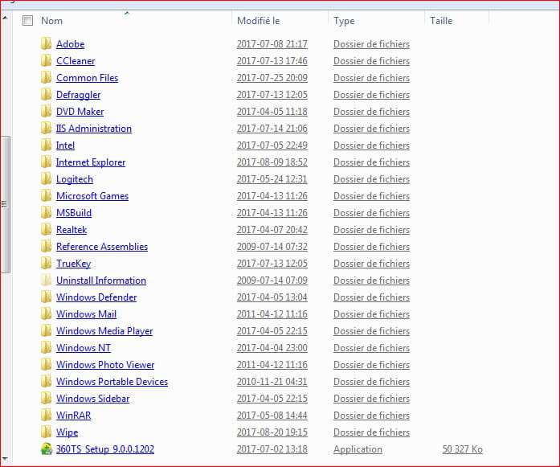Select the Windows NT name
Viewport: 560px width, 467px height.
coord(84,348)
